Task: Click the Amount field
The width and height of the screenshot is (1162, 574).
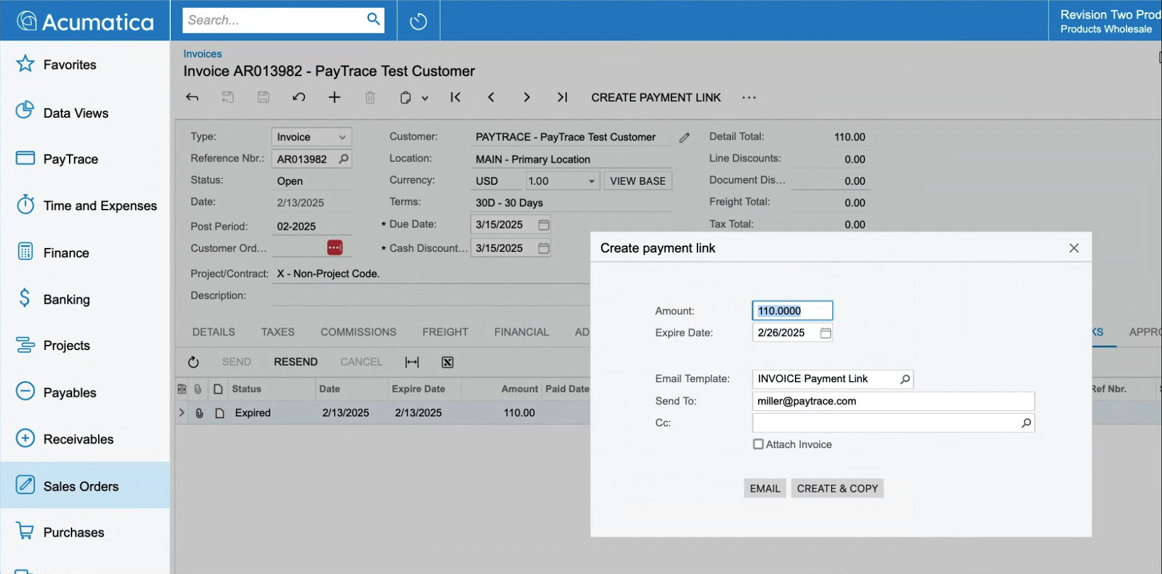Action: [x=792, y=311]
